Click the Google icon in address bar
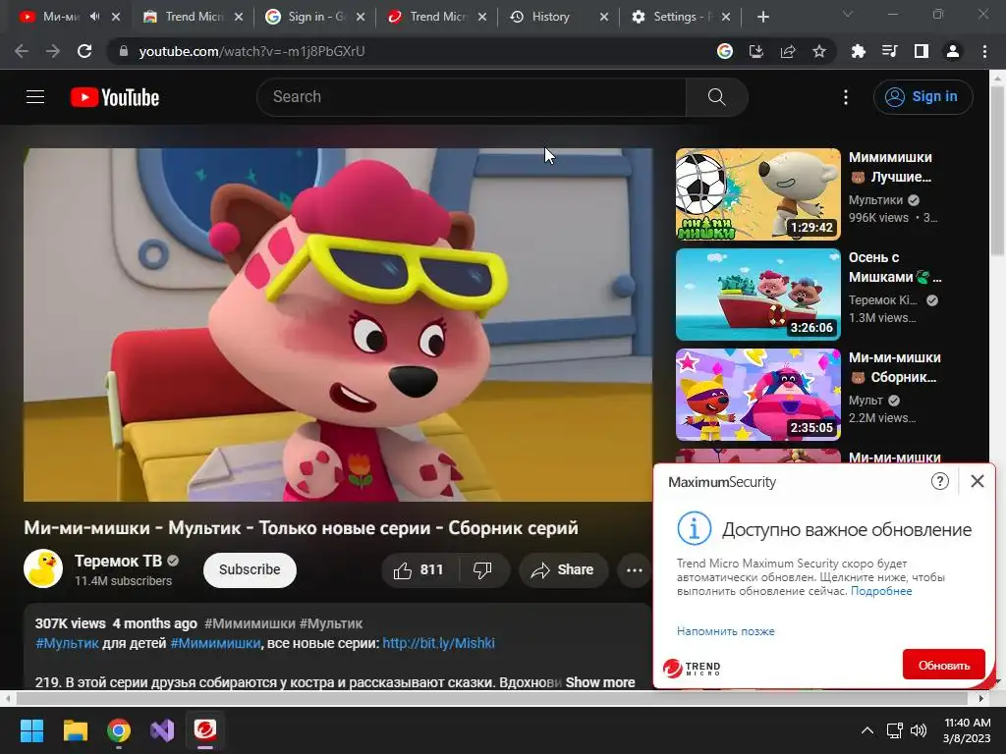The height and width of the screenshot is (754, 1006). pyautogui.click(x=725, y=51)
